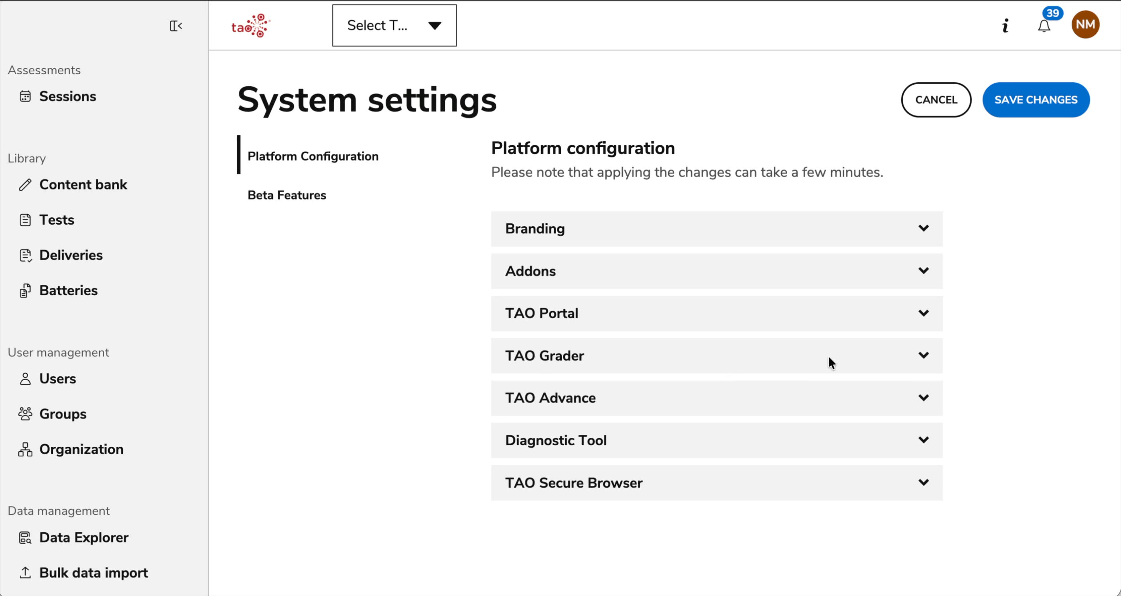This screenshot has height=596, width=1121.
Task: Click the Data management section label
Action: point(58,511)
